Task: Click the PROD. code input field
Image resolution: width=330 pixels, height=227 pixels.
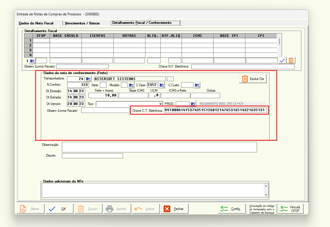Action: pos(183,104)
